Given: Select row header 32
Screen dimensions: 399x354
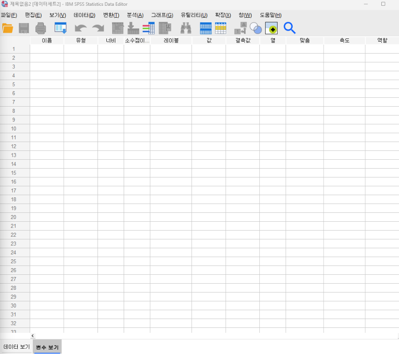Looking at the screenshot, I should tap(15, 323).
